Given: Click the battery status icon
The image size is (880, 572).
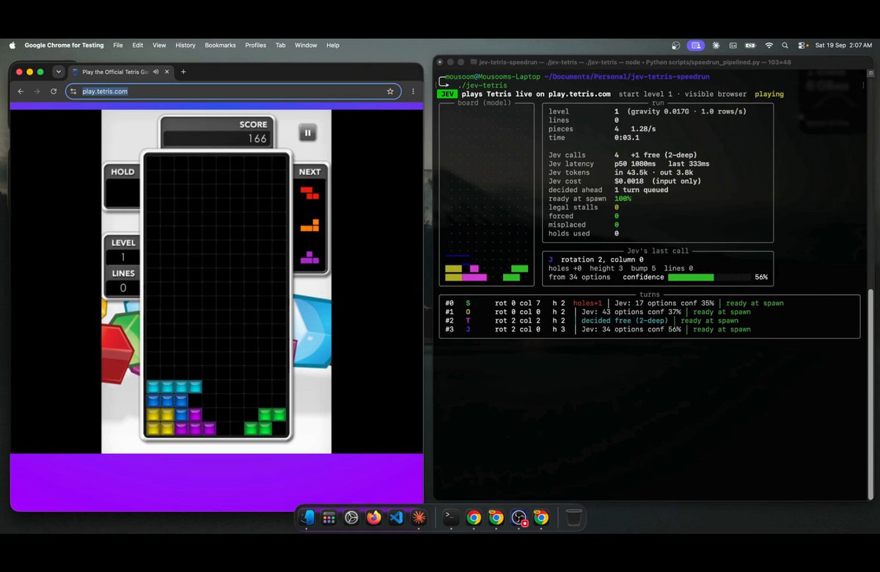Looking at the screenshot, I should [x=750, y=45].
